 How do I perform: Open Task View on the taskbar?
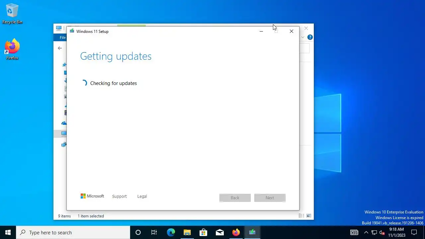click(154, 232)
